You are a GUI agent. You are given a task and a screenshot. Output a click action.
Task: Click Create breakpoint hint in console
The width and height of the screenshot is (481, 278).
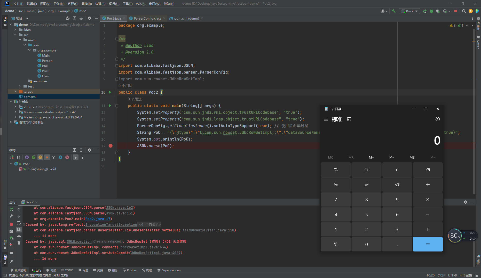[107, 241]
